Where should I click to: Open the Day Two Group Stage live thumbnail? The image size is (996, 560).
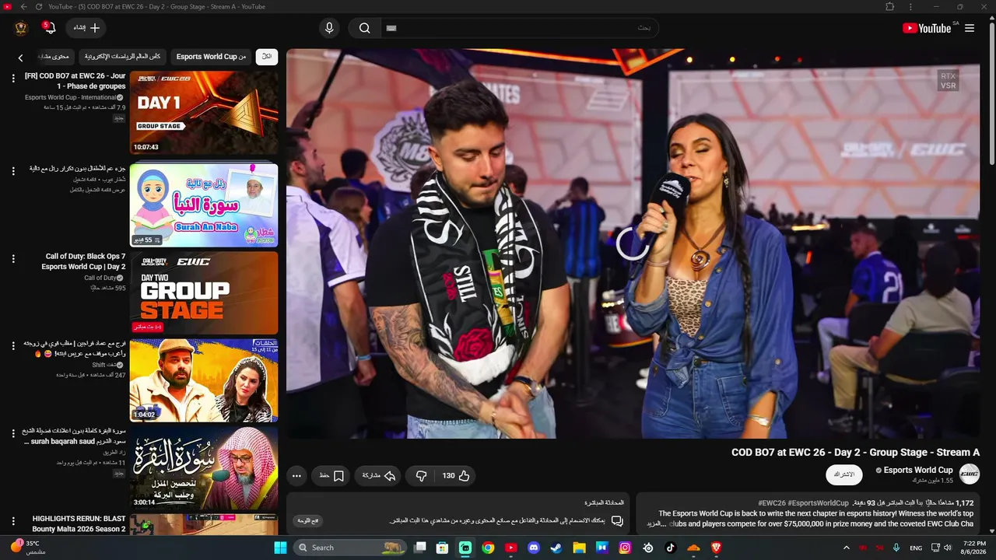click(x=204, y=292)
